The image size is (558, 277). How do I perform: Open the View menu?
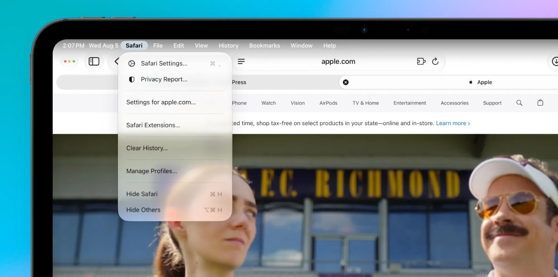(x=201, y=46)
